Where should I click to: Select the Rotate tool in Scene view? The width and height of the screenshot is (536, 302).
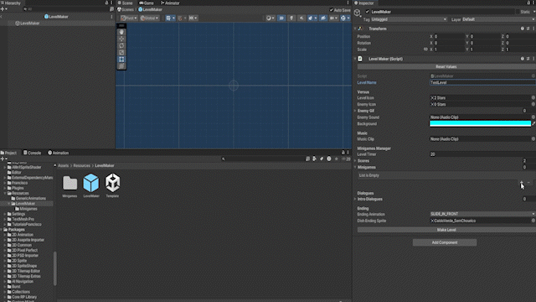click(x=121, y=45)
